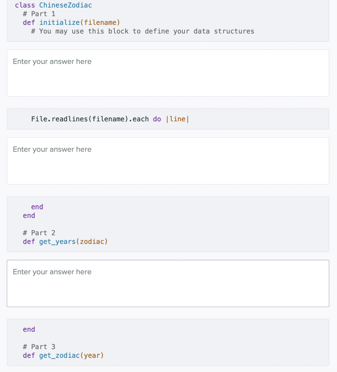The image size is (337, 372).
Task: Click the end keyword above Part 3
Action: [x=29, y=329]
